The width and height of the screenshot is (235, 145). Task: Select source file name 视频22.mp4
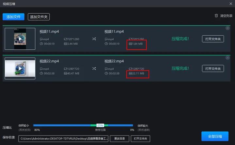click(x=49, y=61)
